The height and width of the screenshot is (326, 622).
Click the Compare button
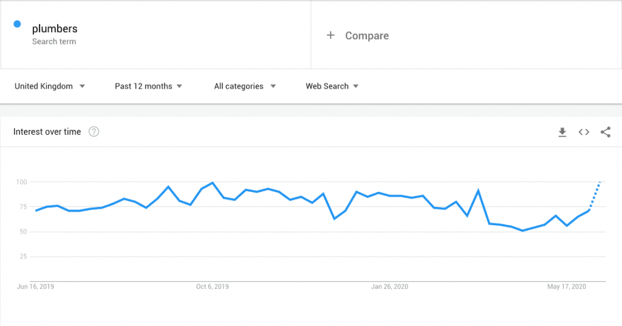(x=367, y=36)
